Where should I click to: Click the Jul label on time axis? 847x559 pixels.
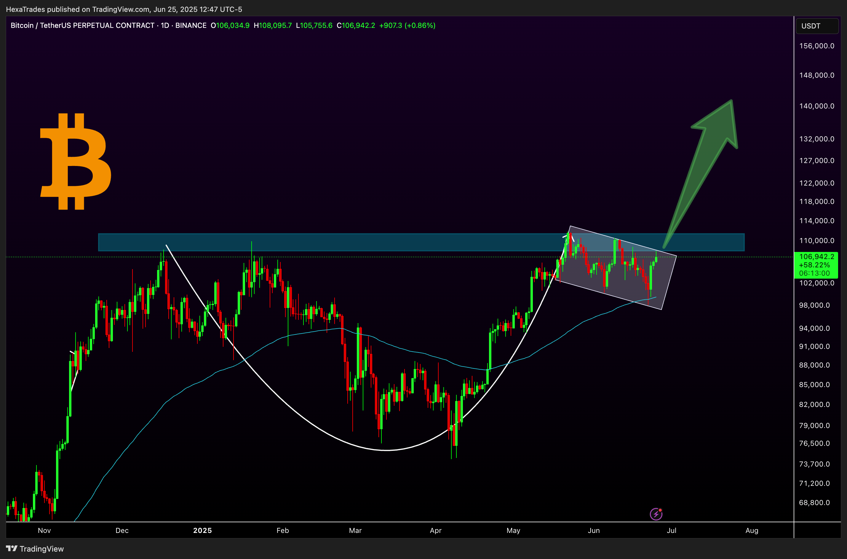pos(672,531)
